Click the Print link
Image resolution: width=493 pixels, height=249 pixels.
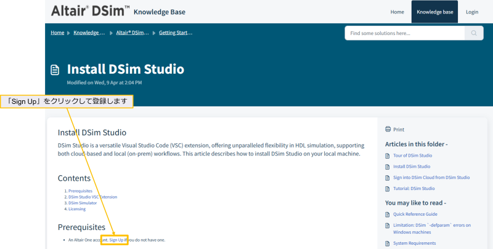(399, 130)
